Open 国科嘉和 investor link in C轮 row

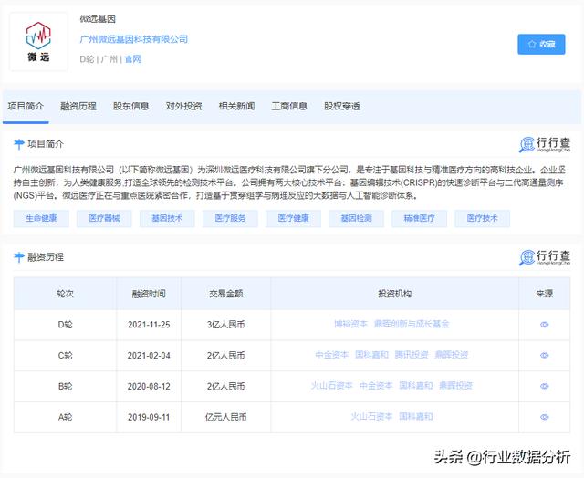point(371,355)
